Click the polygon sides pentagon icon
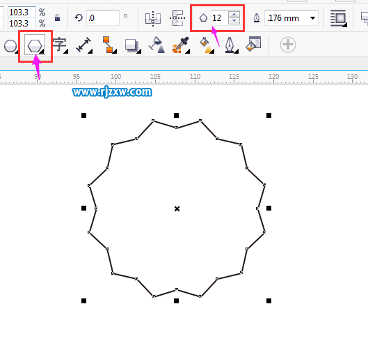 pos(203,18)
